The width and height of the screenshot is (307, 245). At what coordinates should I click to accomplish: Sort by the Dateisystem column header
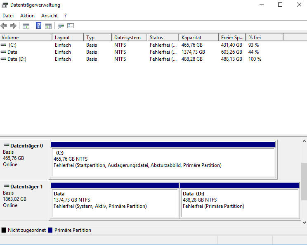tap(130, 38)
